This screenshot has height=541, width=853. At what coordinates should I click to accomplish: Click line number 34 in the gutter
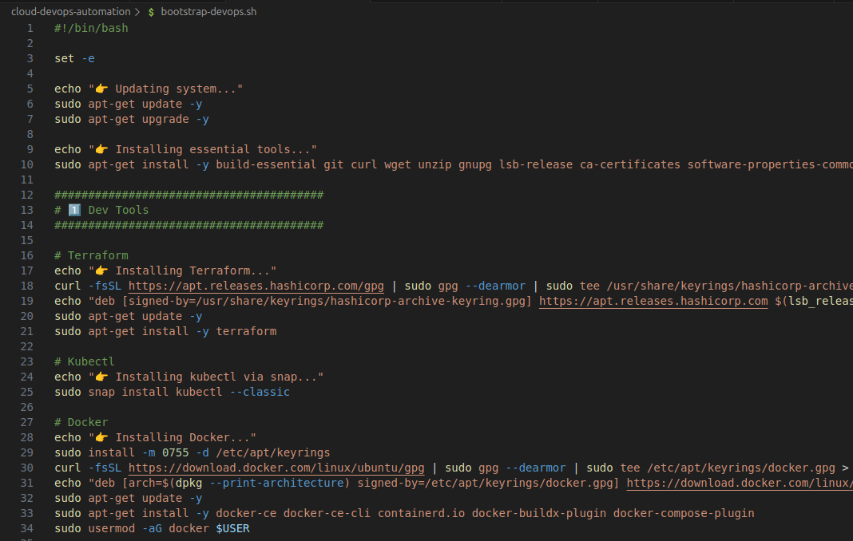pyautogui.click(x=26, y=528)
